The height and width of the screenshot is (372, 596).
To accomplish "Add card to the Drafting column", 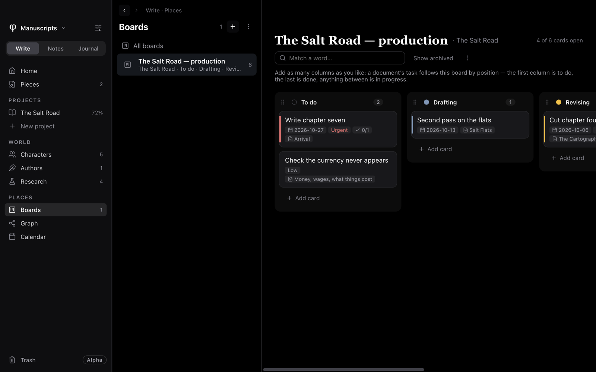I will (435, 149).
